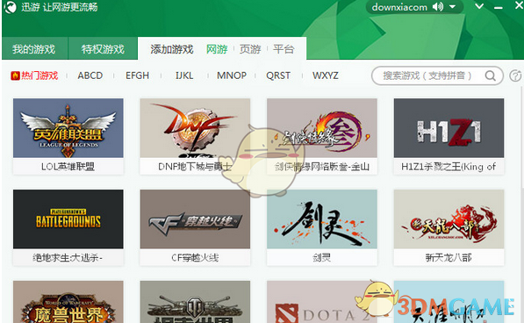The width and height of the screenshot is (524, 323).
Task: Select the CF穿越火线 logo thumbnail
Action: click(195, 219)
